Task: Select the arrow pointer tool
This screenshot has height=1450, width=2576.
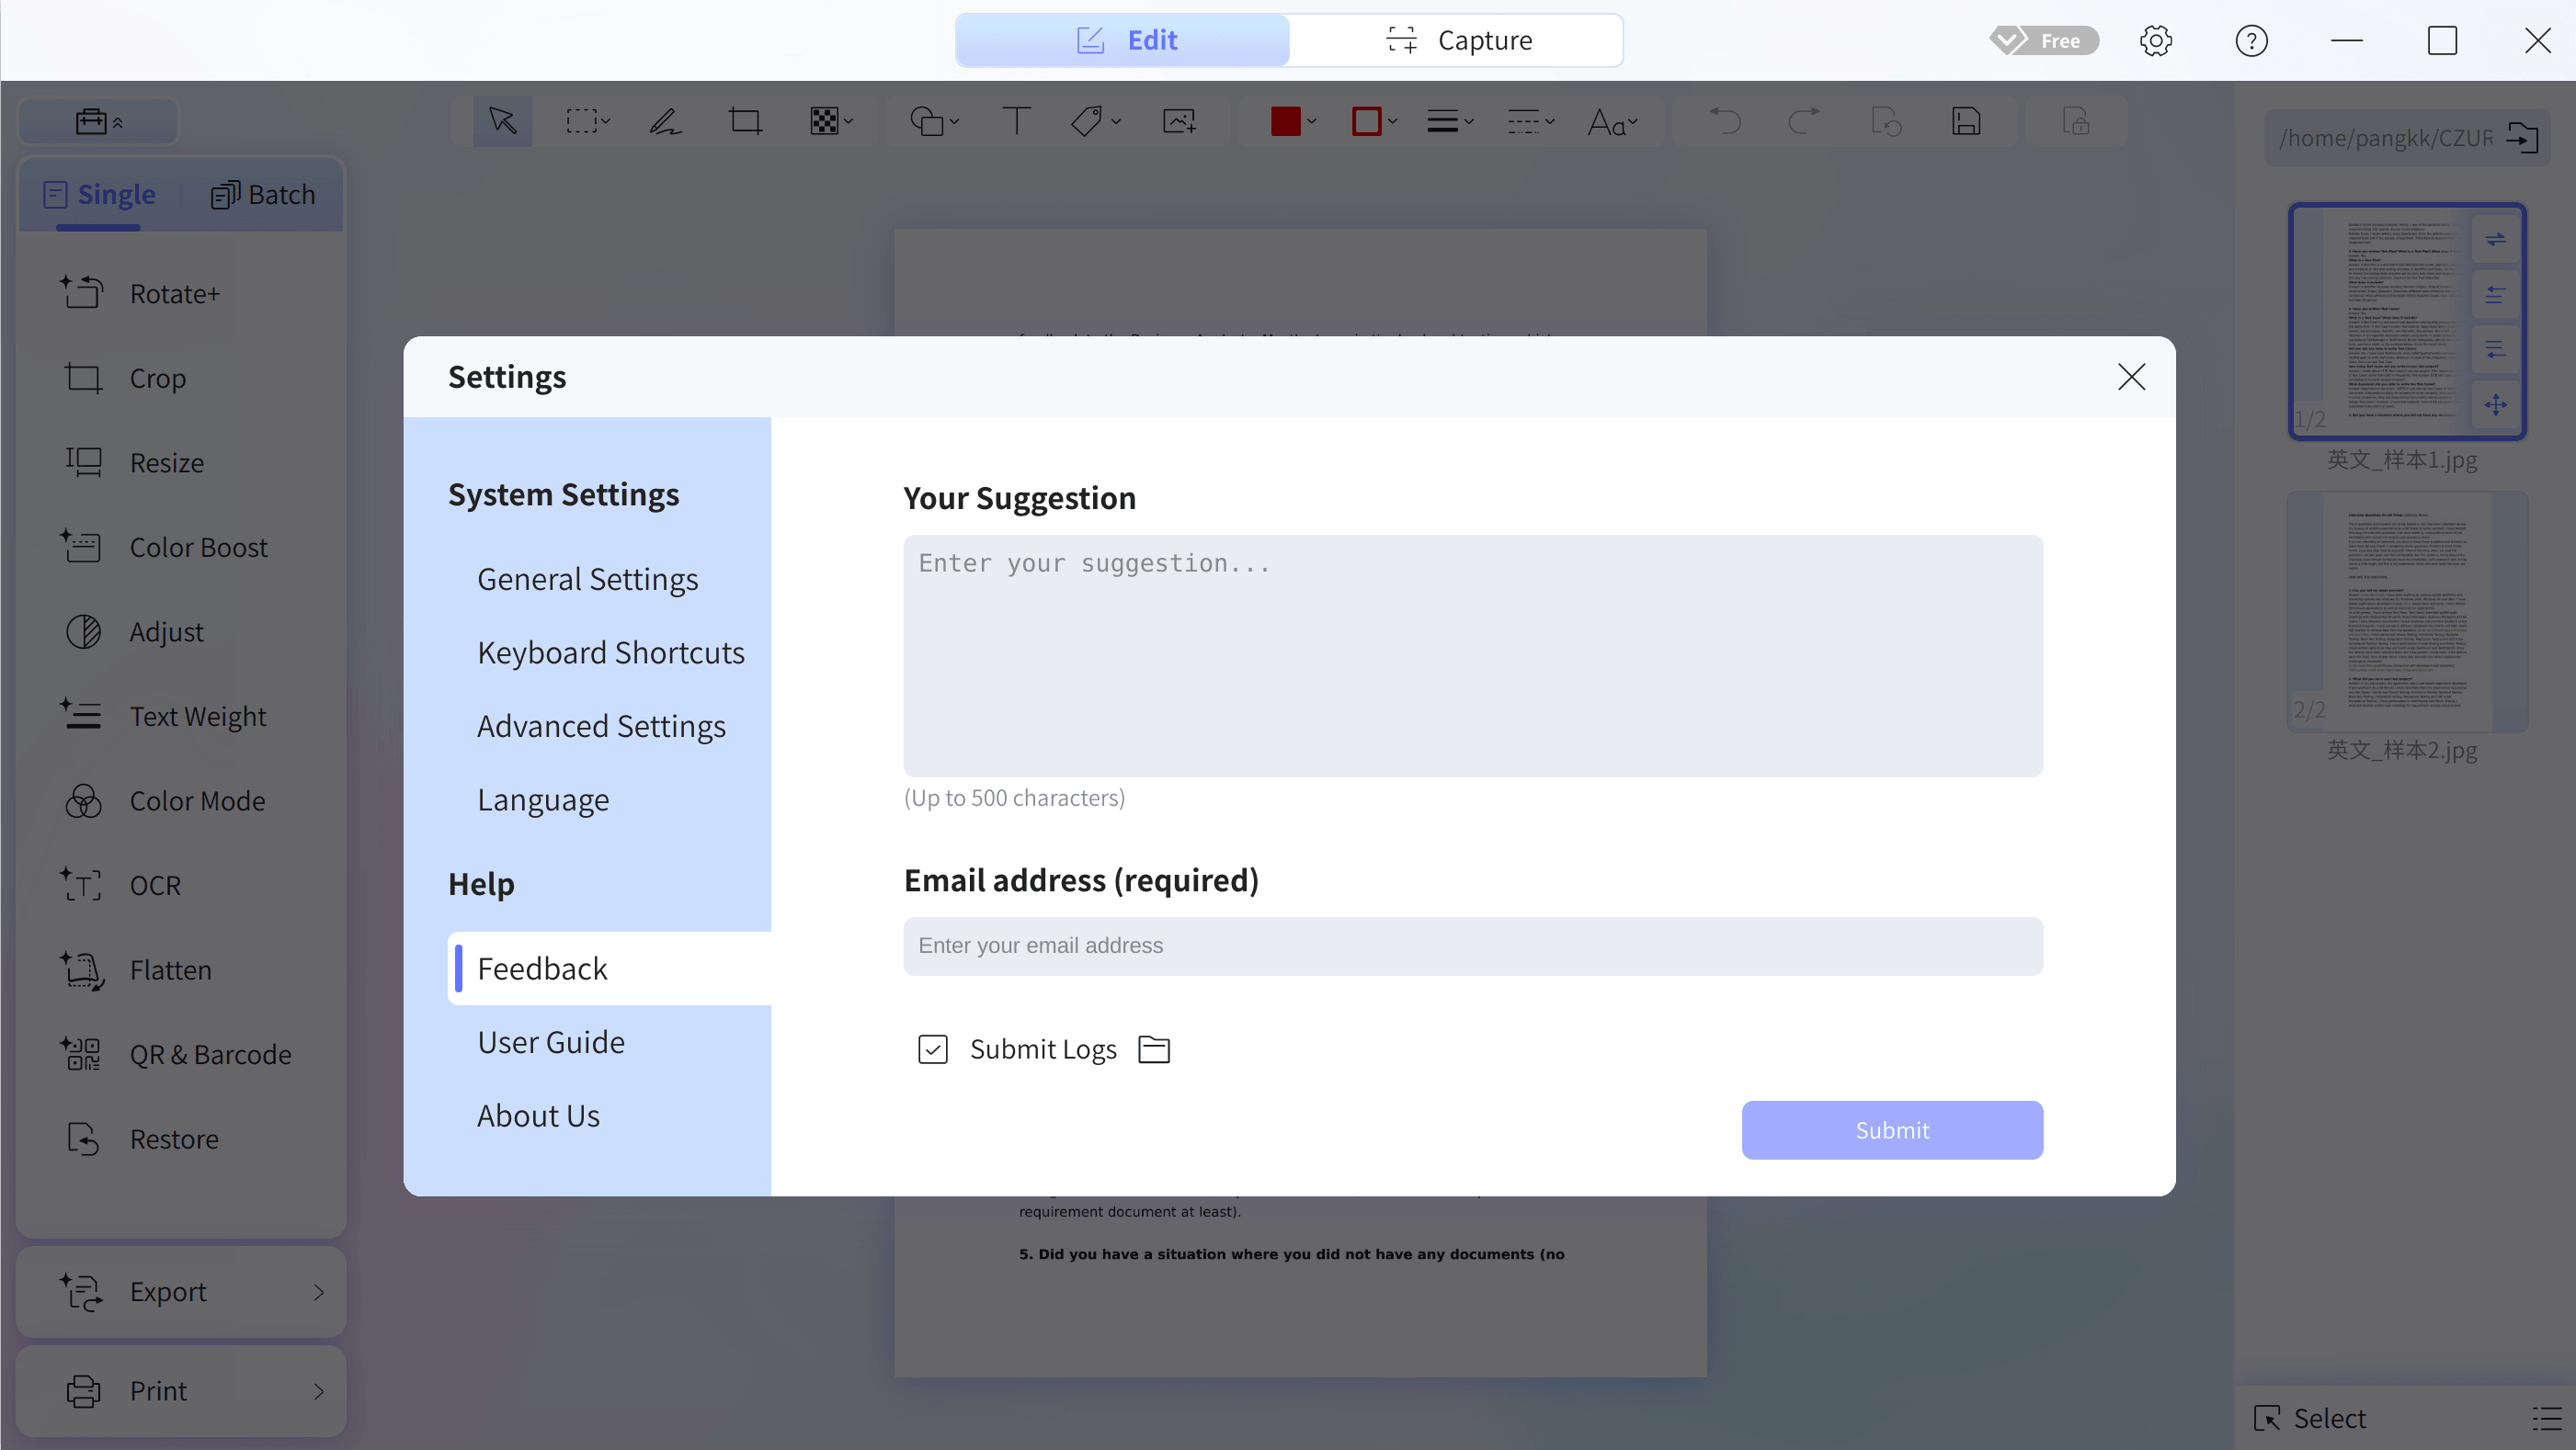Action: [x=502, y=121]
